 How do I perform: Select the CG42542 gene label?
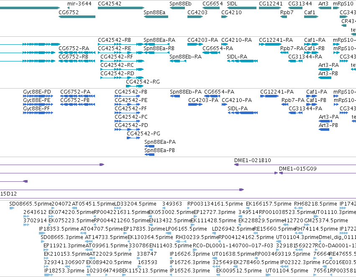(x=110, y=4)
